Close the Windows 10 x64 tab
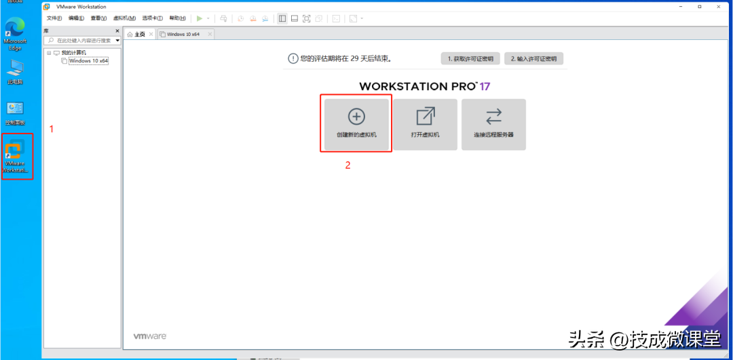The height and width of the screenshot is (360, 733). pos(210,34)
